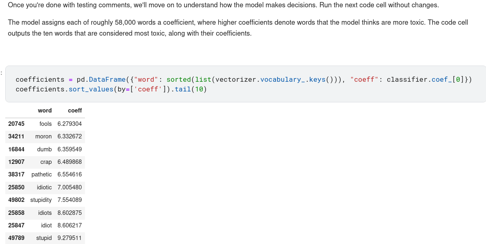Click 'tail(10)' in the code cell
Screen dimensions: 486x244
[190, 89]
